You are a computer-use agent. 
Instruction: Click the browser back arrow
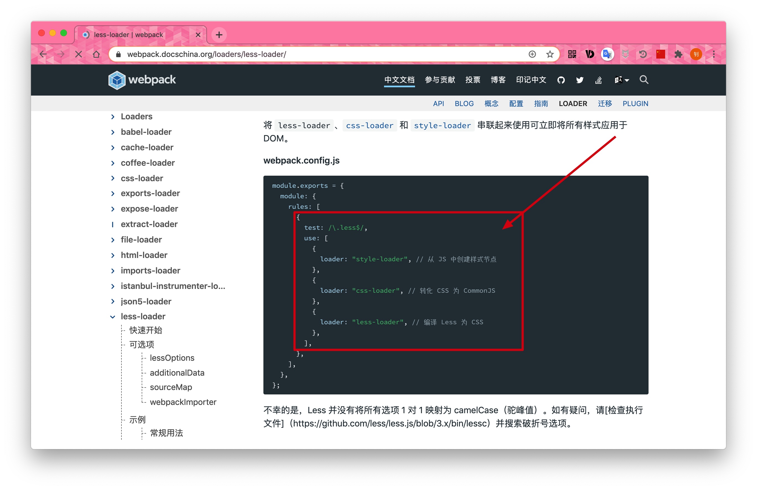click(43, 54)
